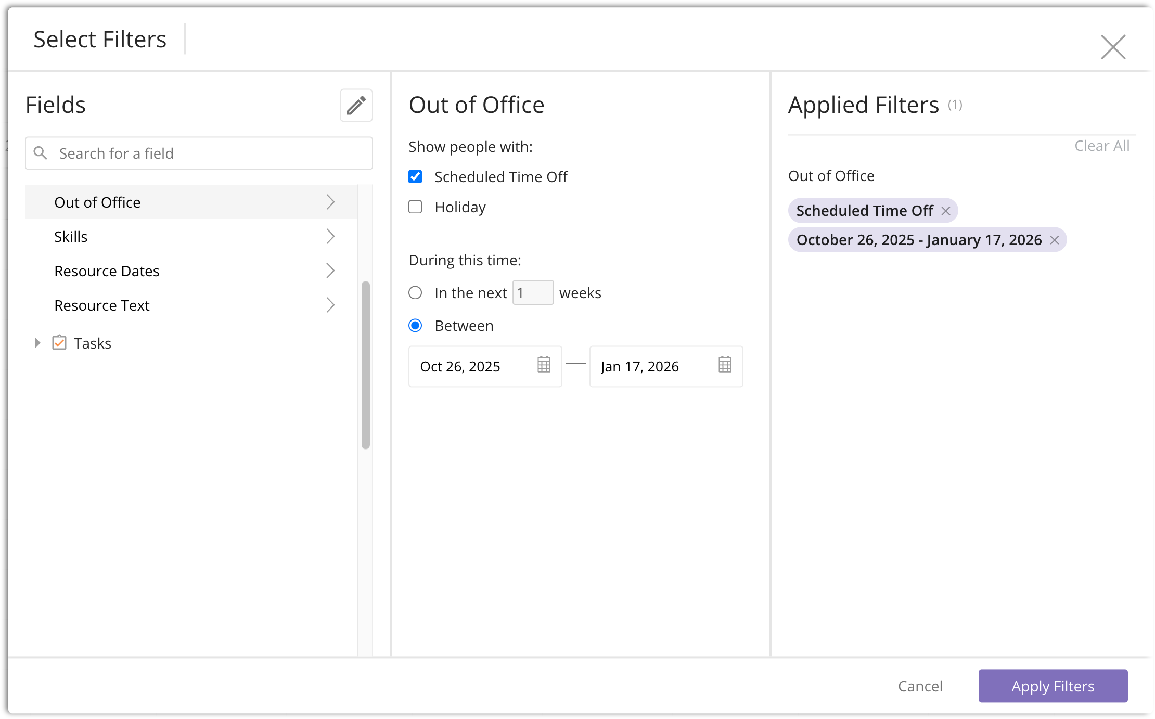Select the Between radio button
Image resolution: width=1155 pixels, height=719 pixels.
[x=415, y=326]
